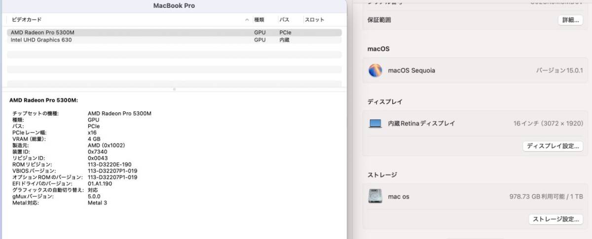The width and height of the screenshot is (592, 239).
Task: Click the 16インチ (3072 × 1920) text
Action: click(548, 124)
